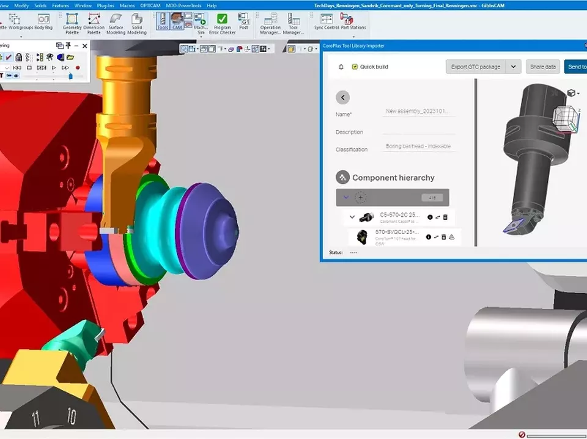Undock the rendering panel window icon

pos(59,46)
